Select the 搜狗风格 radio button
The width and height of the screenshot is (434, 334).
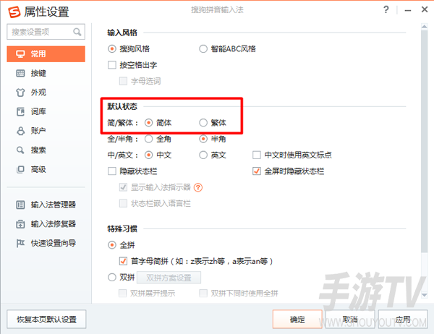pyautogui.click(x=112, y=49)
